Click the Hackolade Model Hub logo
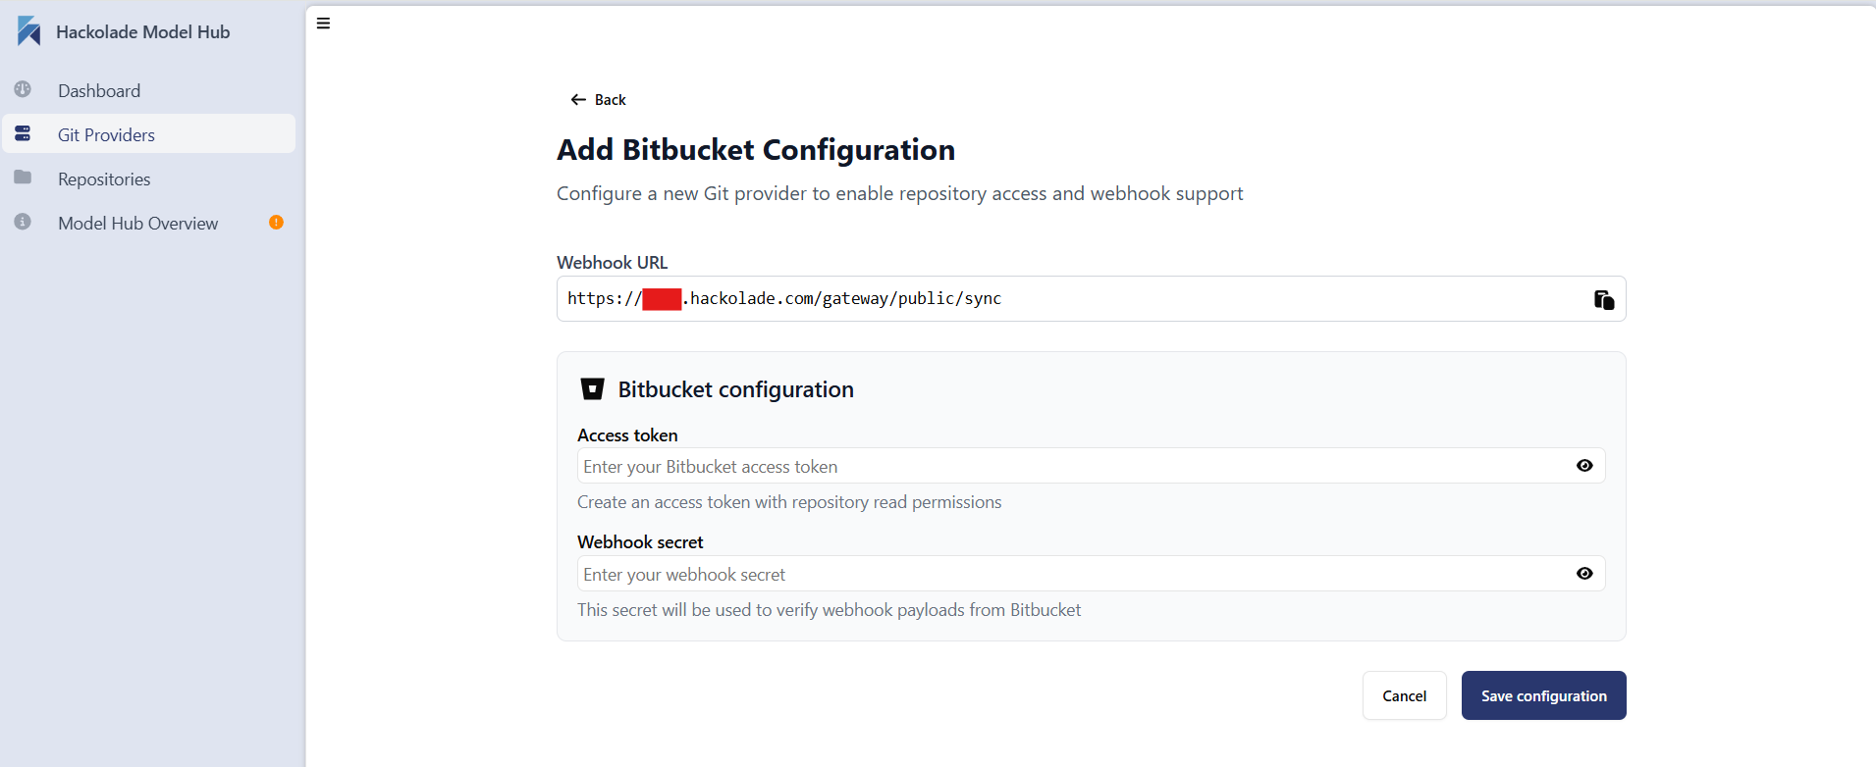 coord(28,30)
